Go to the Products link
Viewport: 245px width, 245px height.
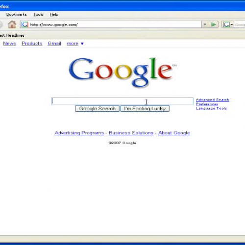pos(32,44)
